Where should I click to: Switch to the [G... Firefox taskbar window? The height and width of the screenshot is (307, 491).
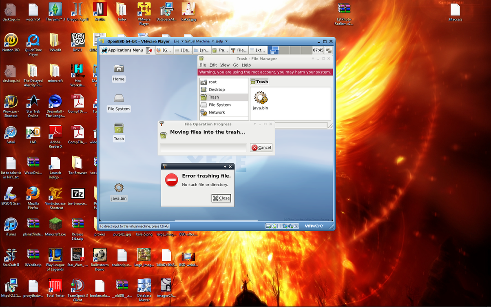164,50
